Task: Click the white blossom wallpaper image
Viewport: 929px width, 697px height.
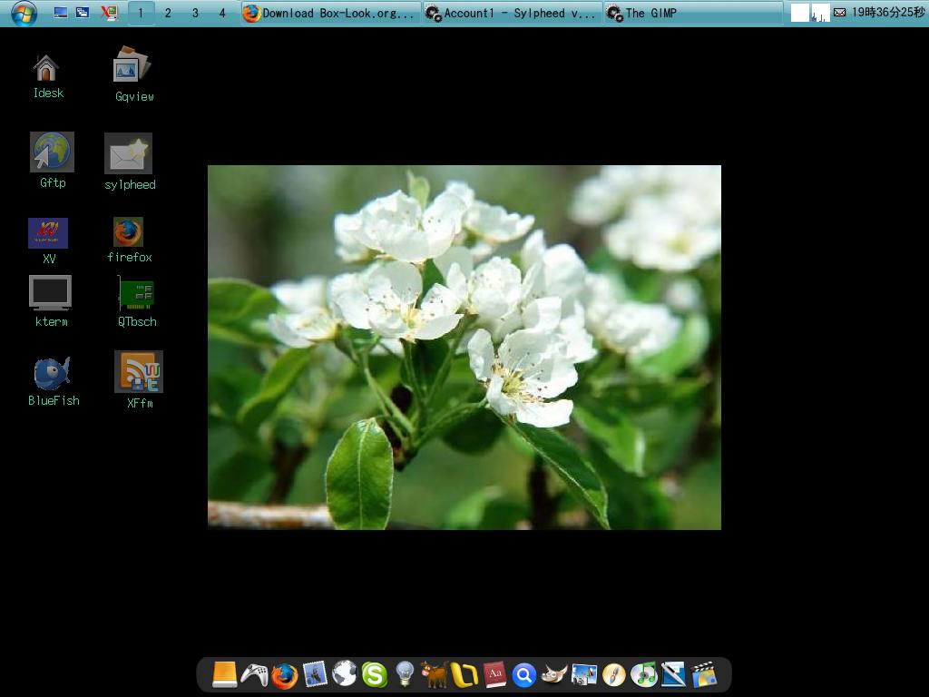Action: [464, 347]
